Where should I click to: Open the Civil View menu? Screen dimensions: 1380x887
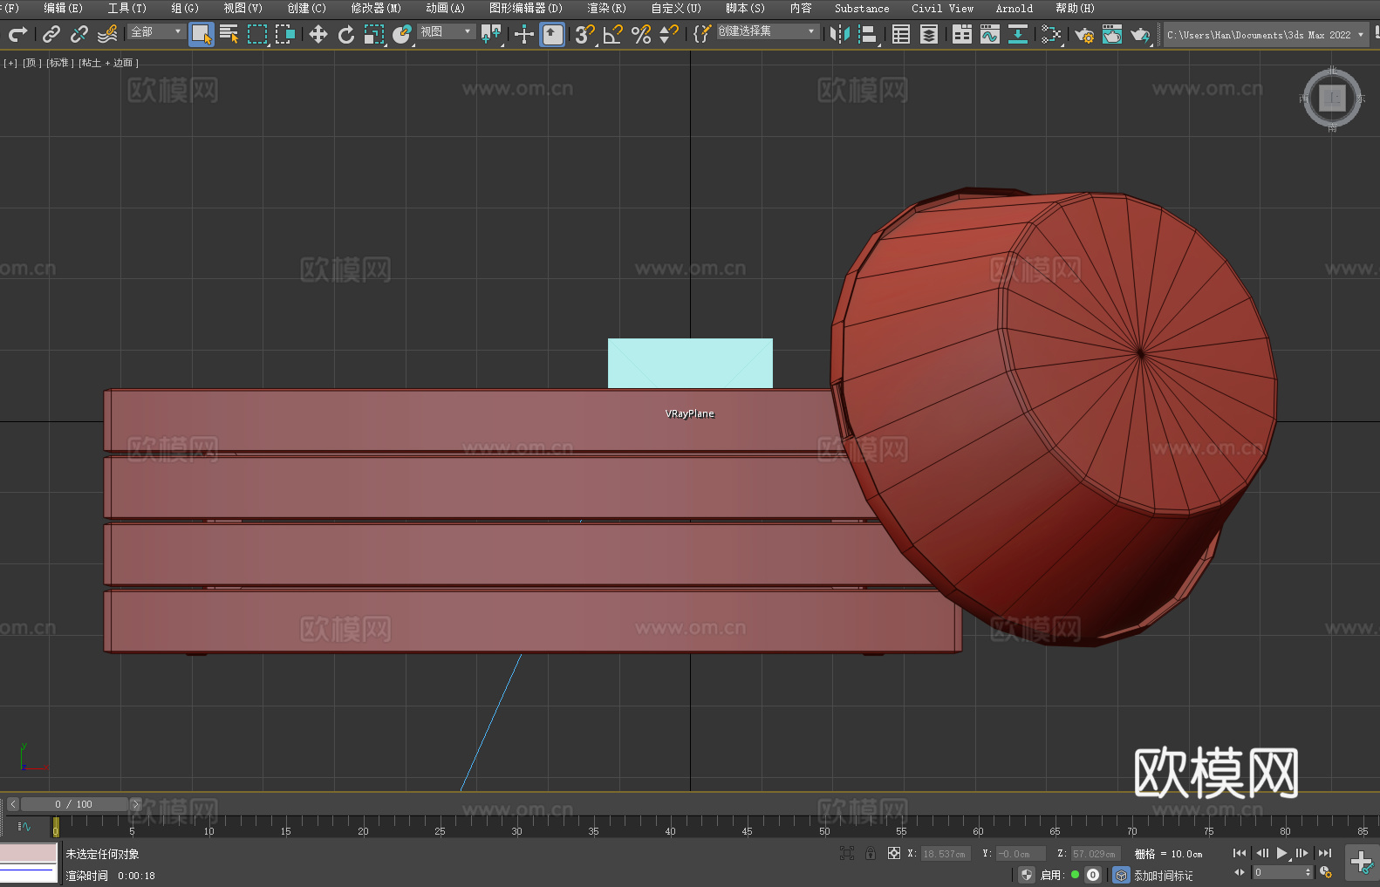point(942,8)
